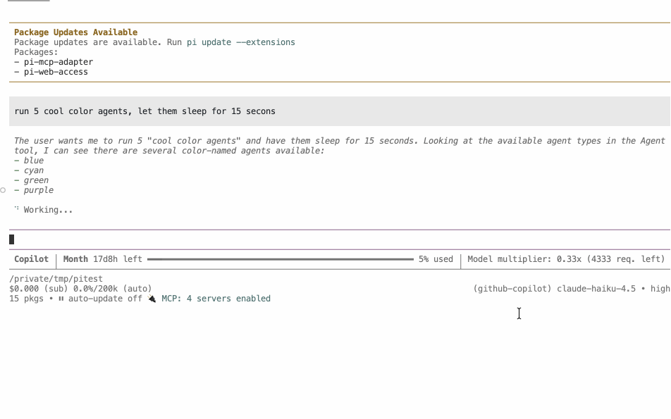Viewport: 671px width, 419px height.
Task: Click the user message 'run 5 cool color agents'
Action: tap(144, 111)
